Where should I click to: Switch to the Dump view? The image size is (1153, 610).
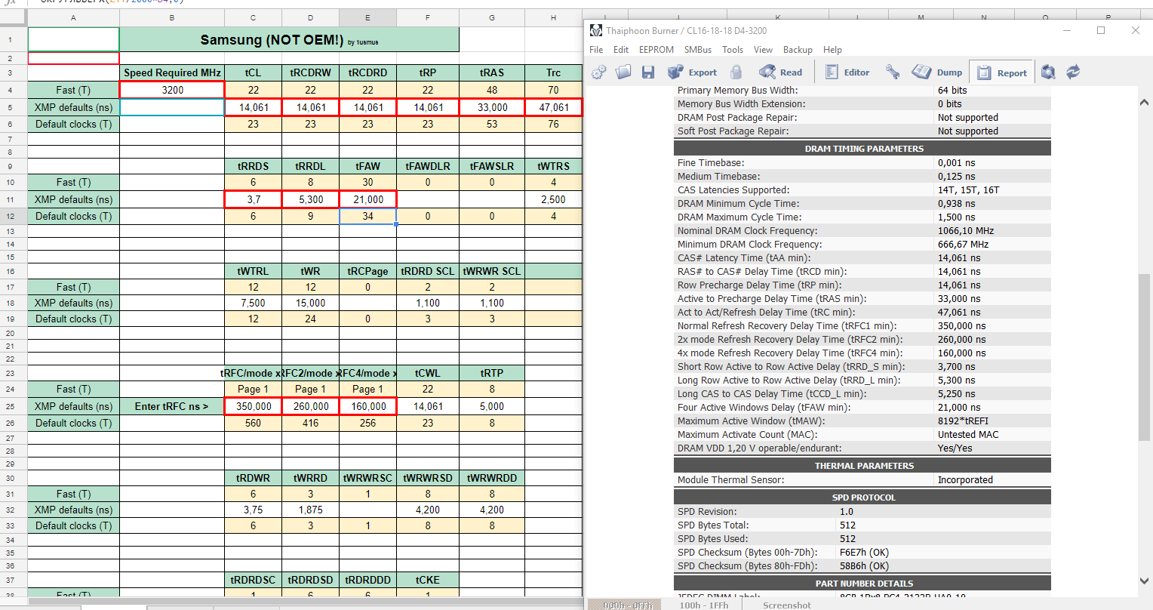click(938, 72)
